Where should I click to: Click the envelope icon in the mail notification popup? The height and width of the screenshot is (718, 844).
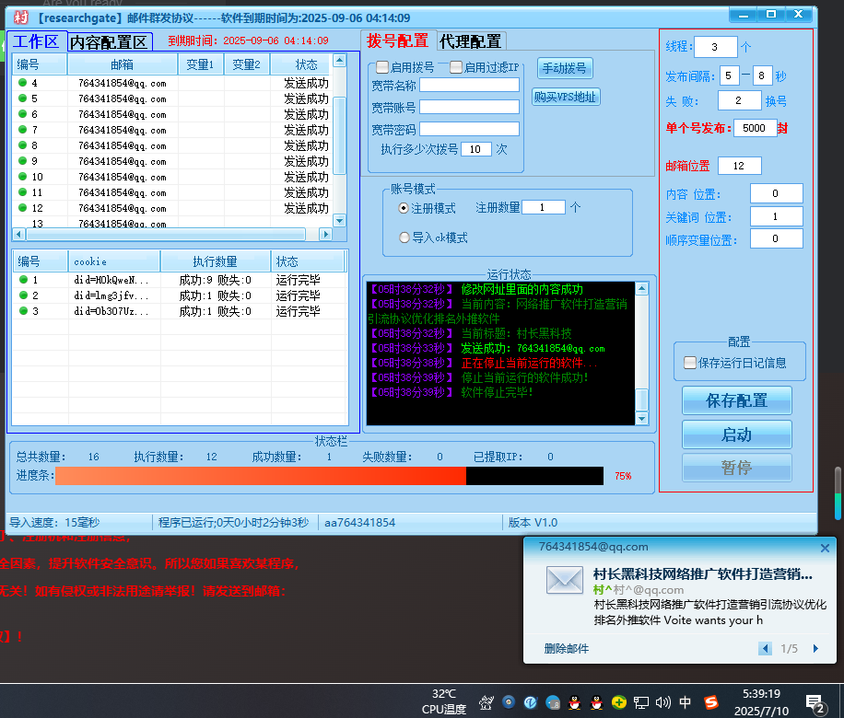pyautogui.click(x=565, y=581)
